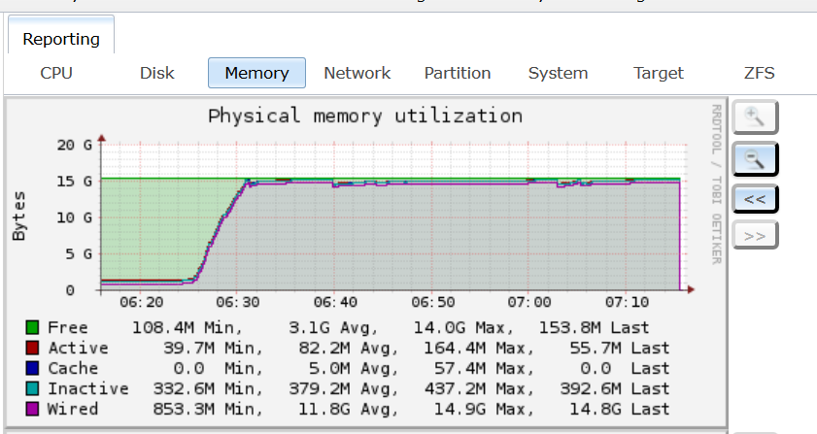Open the Disk reporting tab
Screen dimensions: 817x434
(x=156, y=73)
